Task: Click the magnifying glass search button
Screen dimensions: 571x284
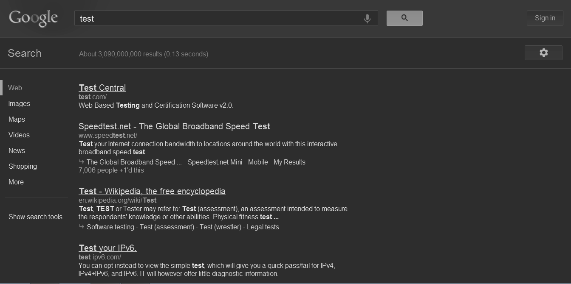Action: (404, 18)
